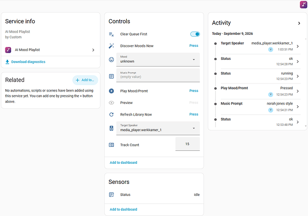The image size is (308, 216).
Task: Click the disabled Preview Press button
Action: [x=194, y=103]
